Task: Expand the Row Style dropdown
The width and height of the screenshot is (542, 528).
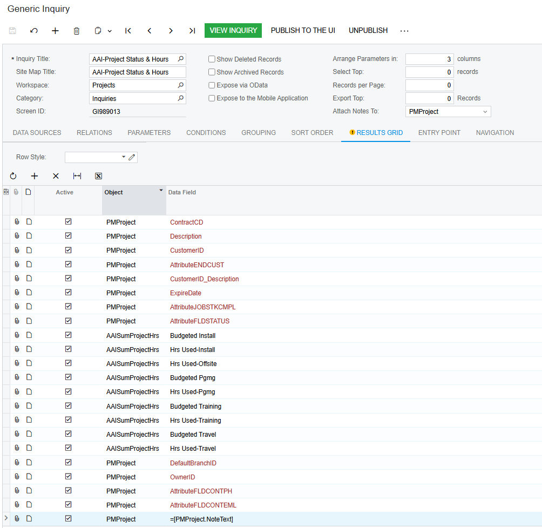Action: tap(124, 157)
